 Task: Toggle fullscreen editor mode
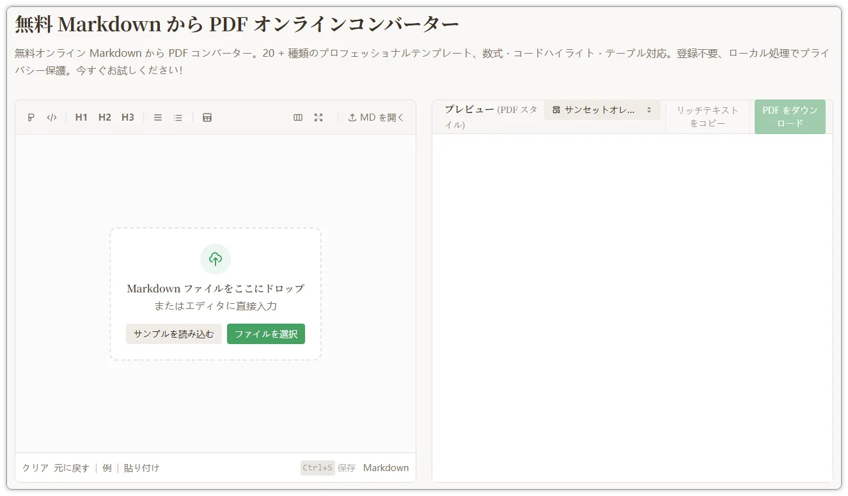point(319,117)
